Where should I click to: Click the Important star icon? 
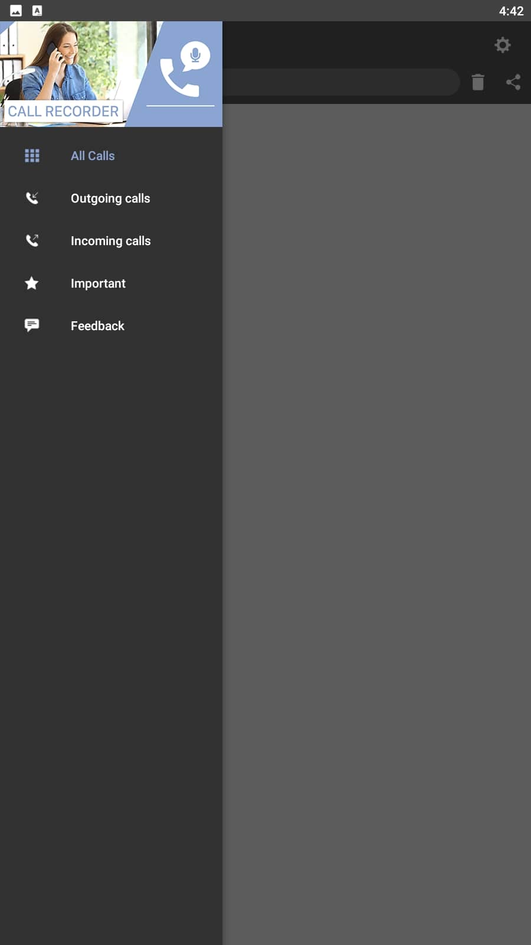[x=32, y=283]
